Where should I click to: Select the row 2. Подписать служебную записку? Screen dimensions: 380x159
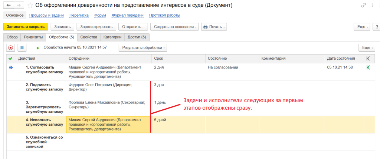pyautogui.click(x=40, y=87)
